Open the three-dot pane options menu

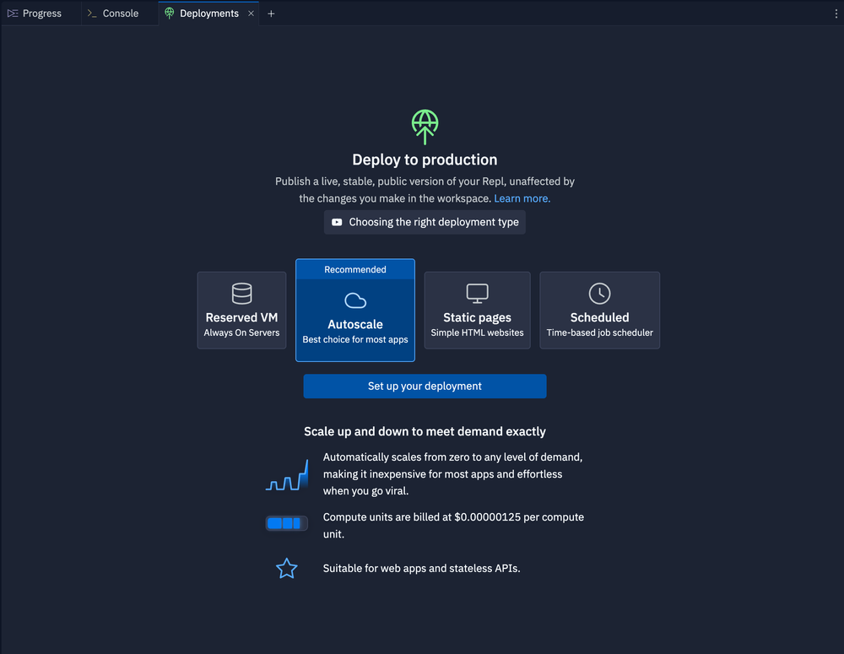click(836, 14)
